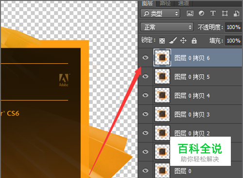
Task: Click the 不透明度 label
Action: 210,27
